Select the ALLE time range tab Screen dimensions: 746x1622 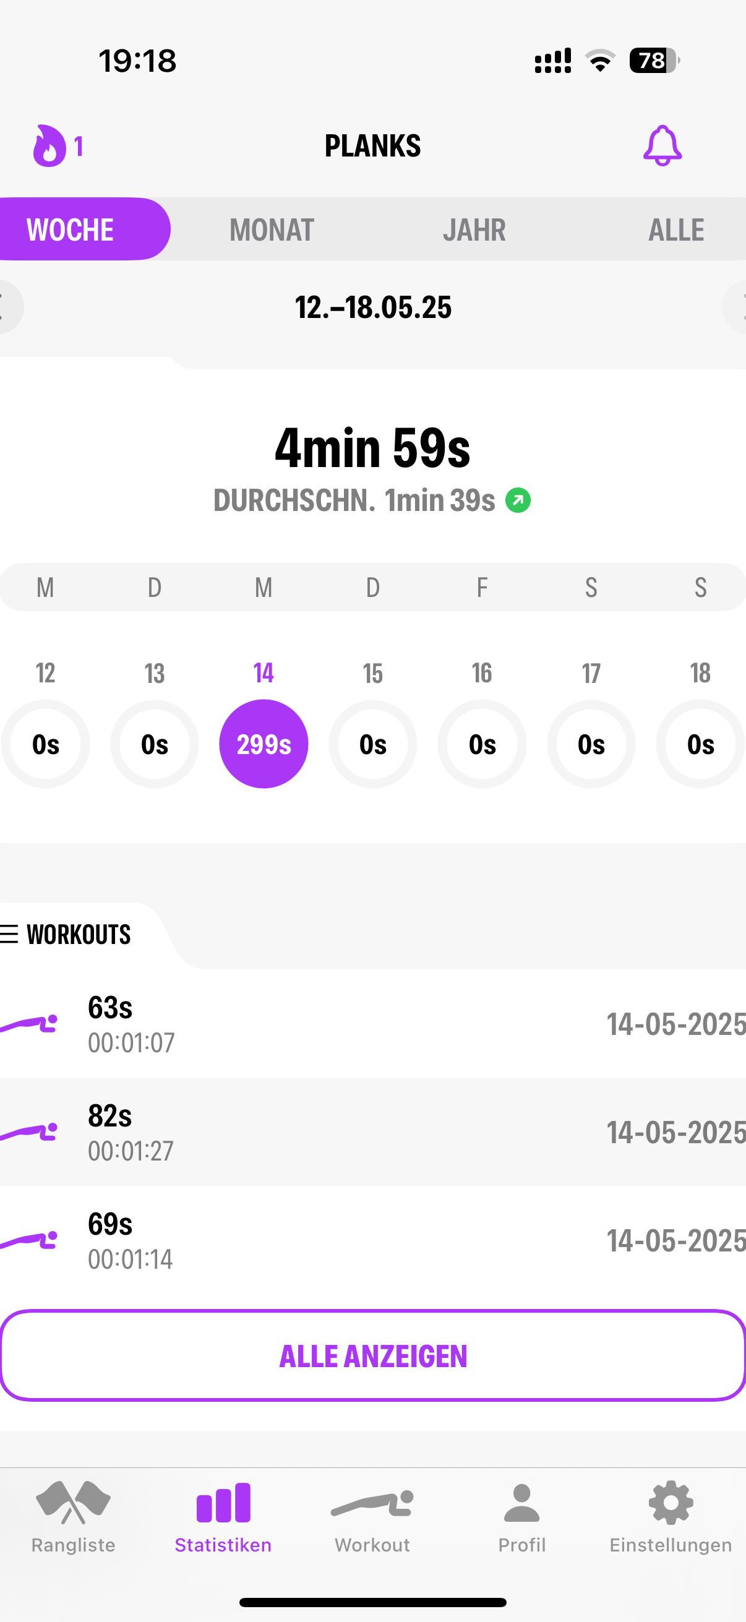(x=676, y=230)
